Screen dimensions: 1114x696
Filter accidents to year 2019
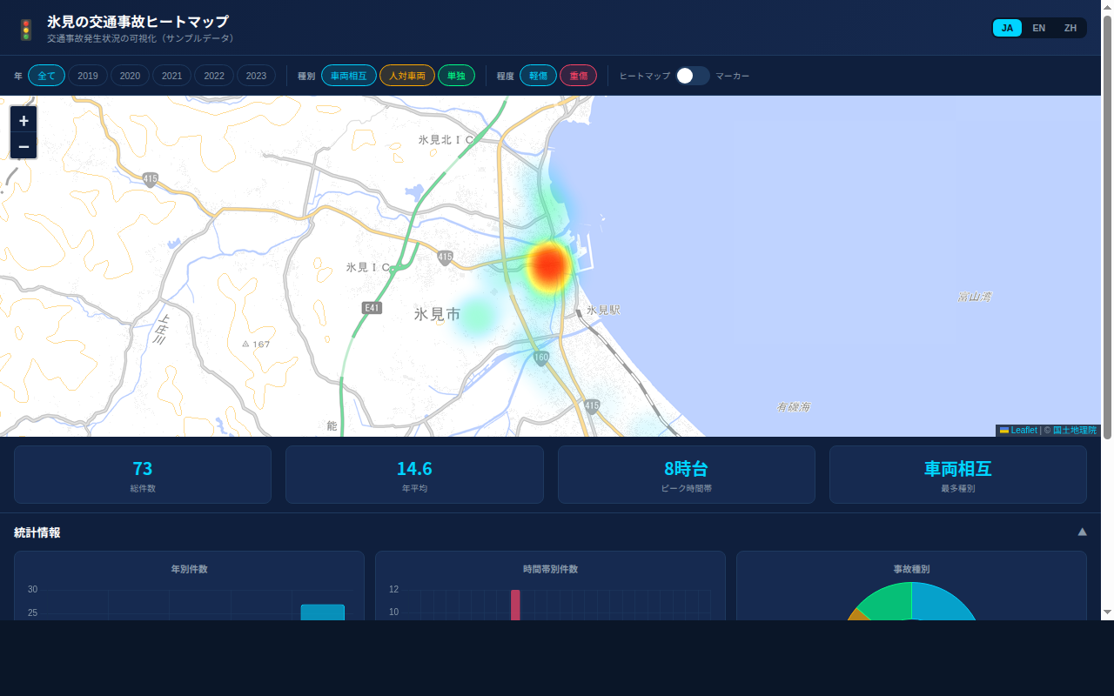[87, 76]
